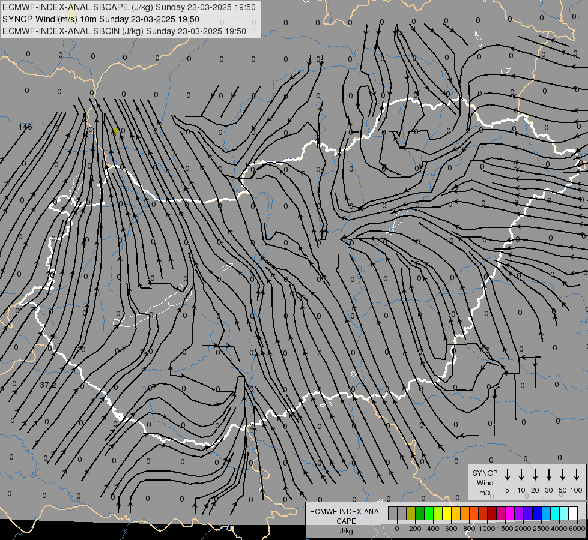Screen dimensions: 588x540
Task: Click the 4000 tick label on the CAPE scale
Action: pos(559,529)
